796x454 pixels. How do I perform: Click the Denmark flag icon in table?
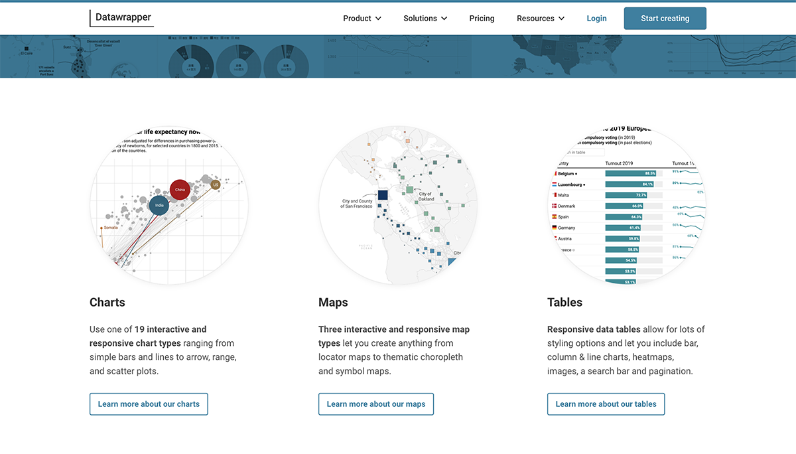coord(555,206)
